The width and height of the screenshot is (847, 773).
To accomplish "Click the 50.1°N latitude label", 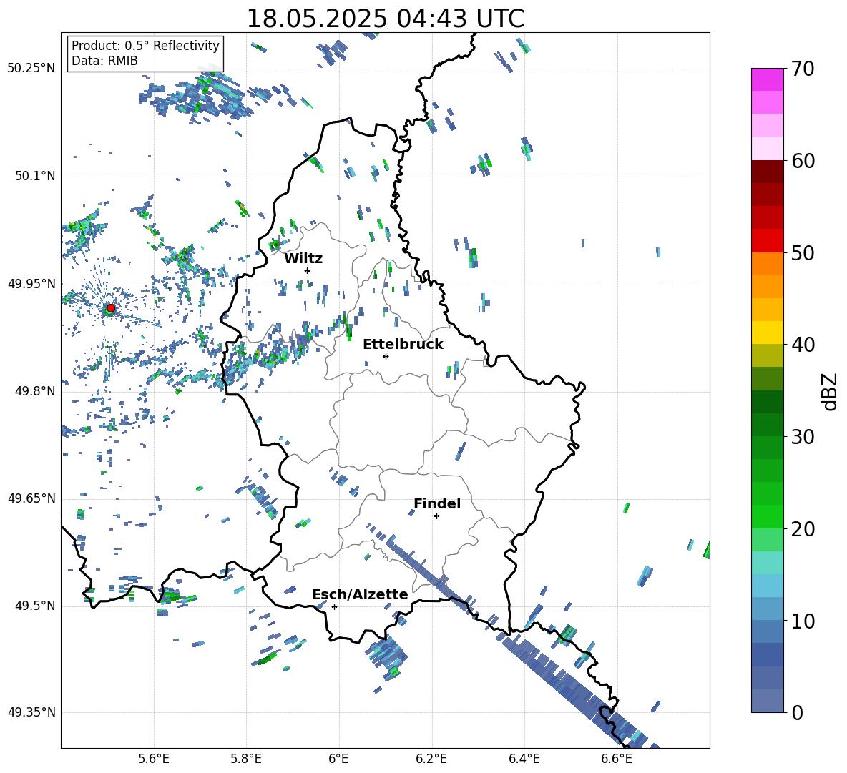I will point(35,176).
